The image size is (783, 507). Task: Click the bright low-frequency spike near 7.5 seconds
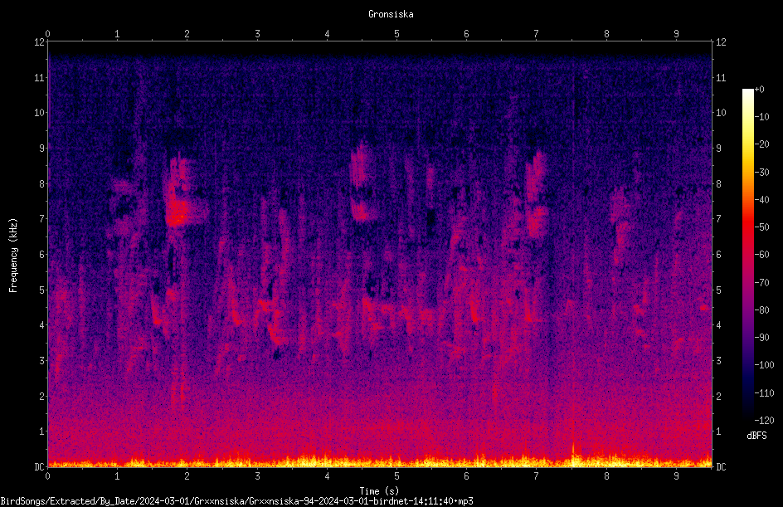573,454
